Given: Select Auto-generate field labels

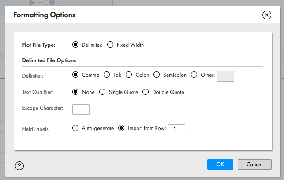Looking at the screenshot, I should click(x=75, y=128).
